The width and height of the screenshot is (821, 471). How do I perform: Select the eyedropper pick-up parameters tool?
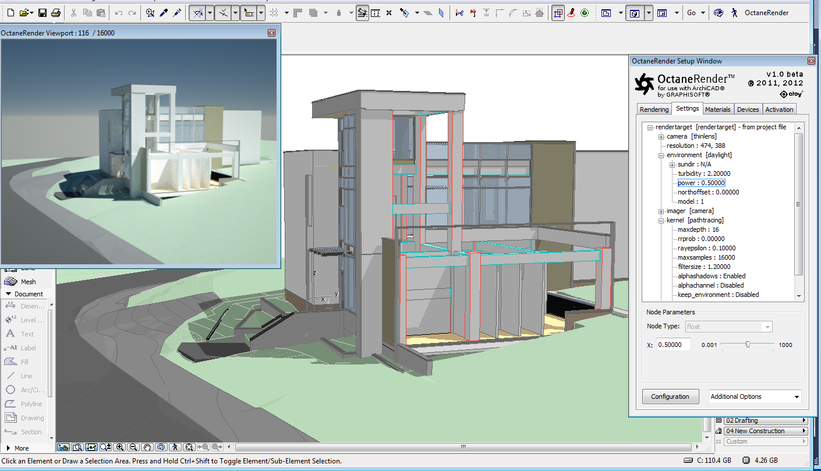[164, 13]
